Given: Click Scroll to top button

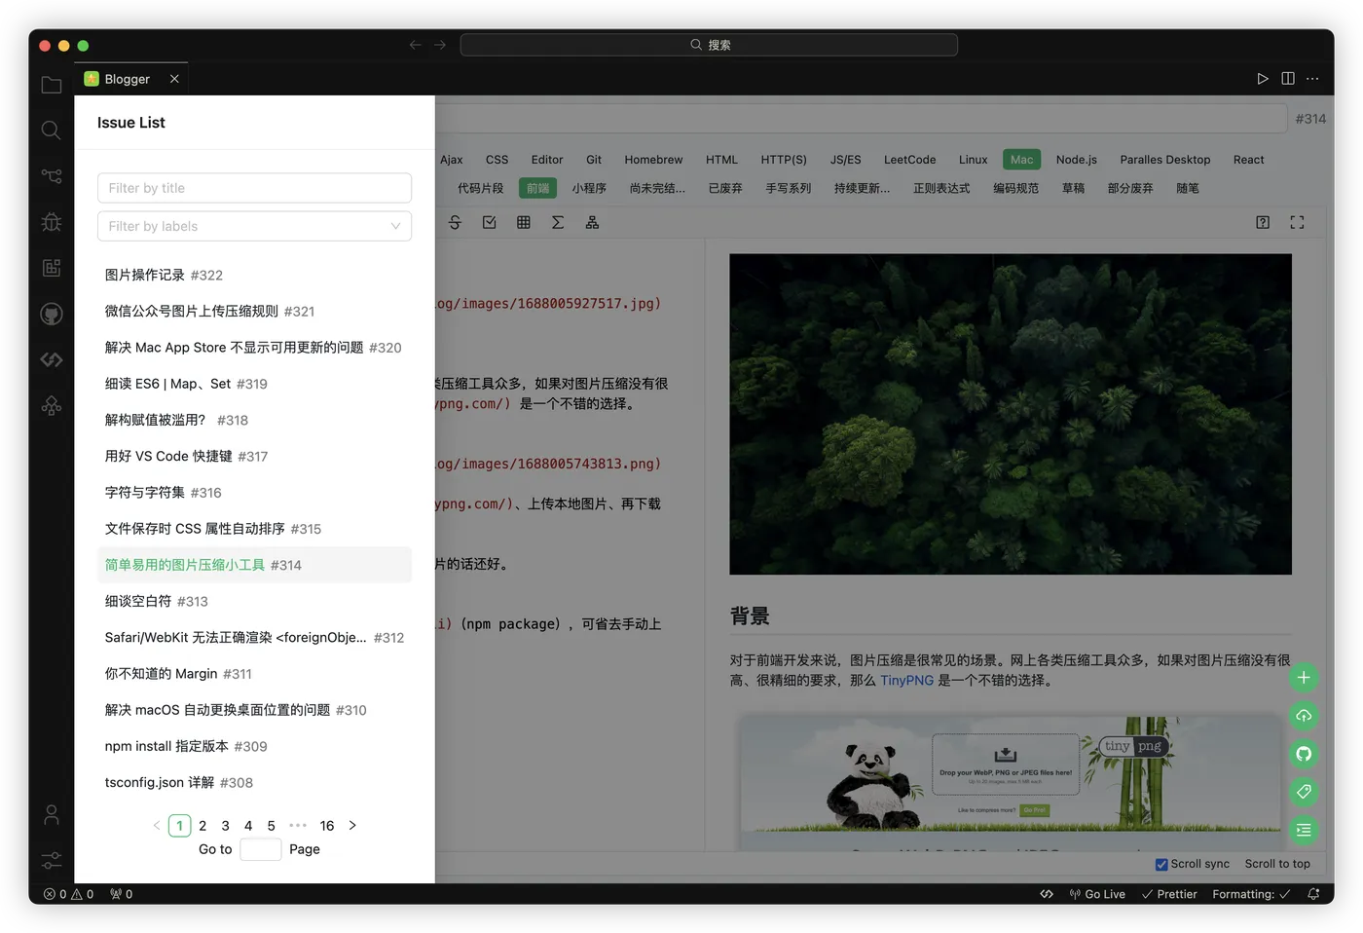Looking at the screenshot, I should pos(1277,864).
